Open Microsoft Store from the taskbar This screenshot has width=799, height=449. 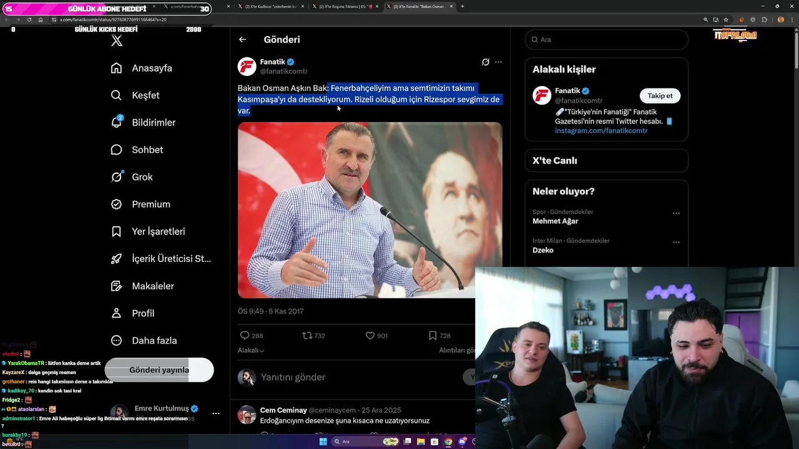pyautogui.click(x=434, y=442)
